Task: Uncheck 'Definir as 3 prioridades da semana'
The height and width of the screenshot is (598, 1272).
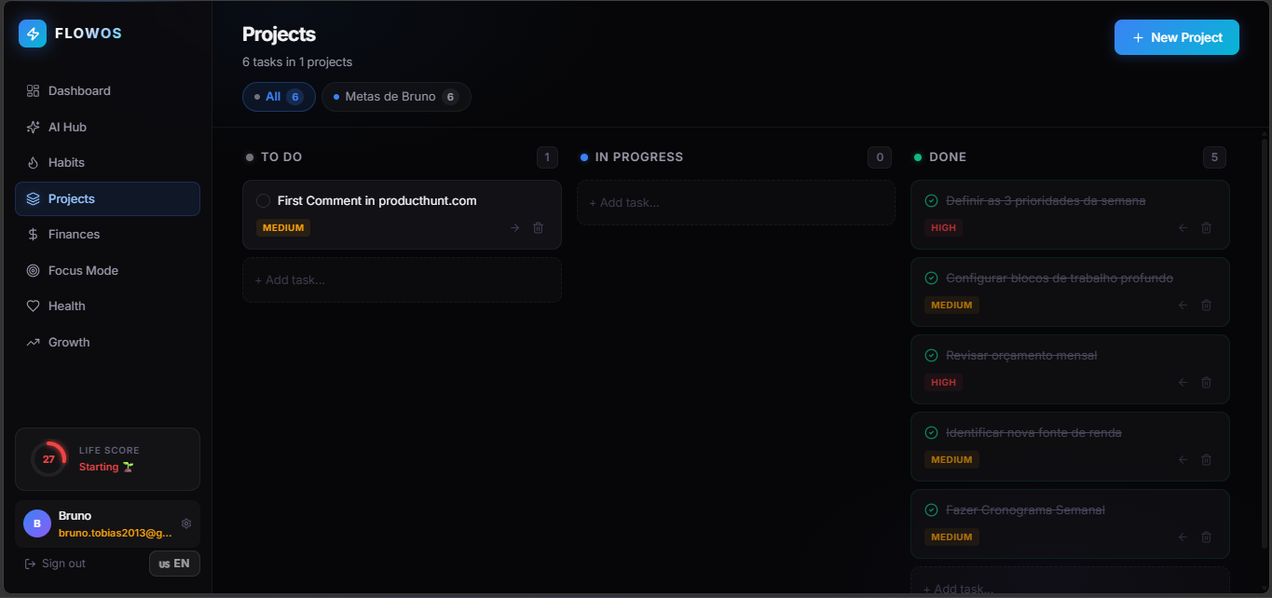Action: pos(931,201)
